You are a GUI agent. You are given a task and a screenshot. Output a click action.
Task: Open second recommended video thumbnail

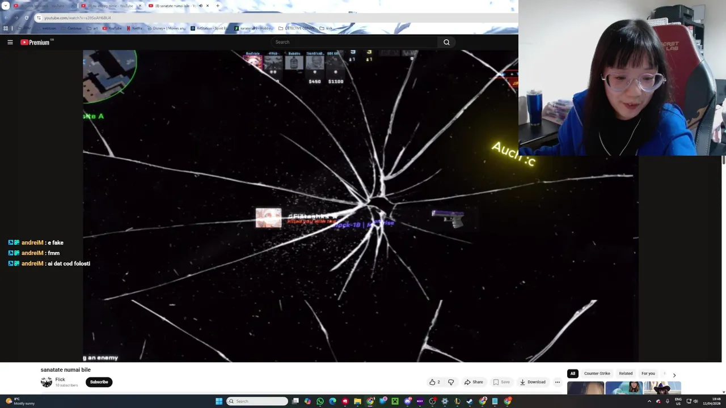pos(624,388)
